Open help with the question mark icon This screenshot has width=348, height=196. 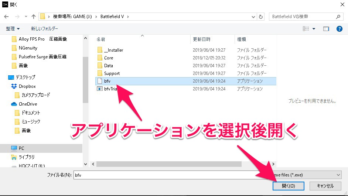pyautogui.click(x=339, y=28)
